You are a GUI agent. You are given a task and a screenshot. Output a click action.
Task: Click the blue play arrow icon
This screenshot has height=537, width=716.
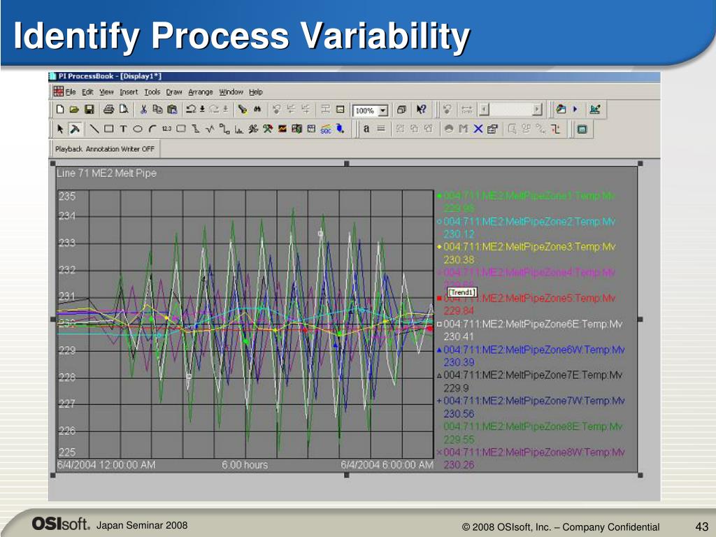click(575, 109)
